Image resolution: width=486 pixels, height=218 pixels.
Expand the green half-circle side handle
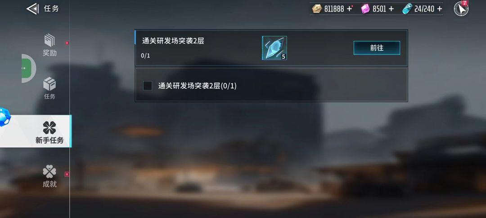coord(28,68)
